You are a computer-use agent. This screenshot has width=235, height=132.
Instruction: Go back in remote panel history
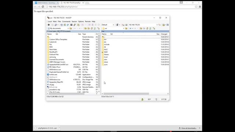click(x=131, y=29)
